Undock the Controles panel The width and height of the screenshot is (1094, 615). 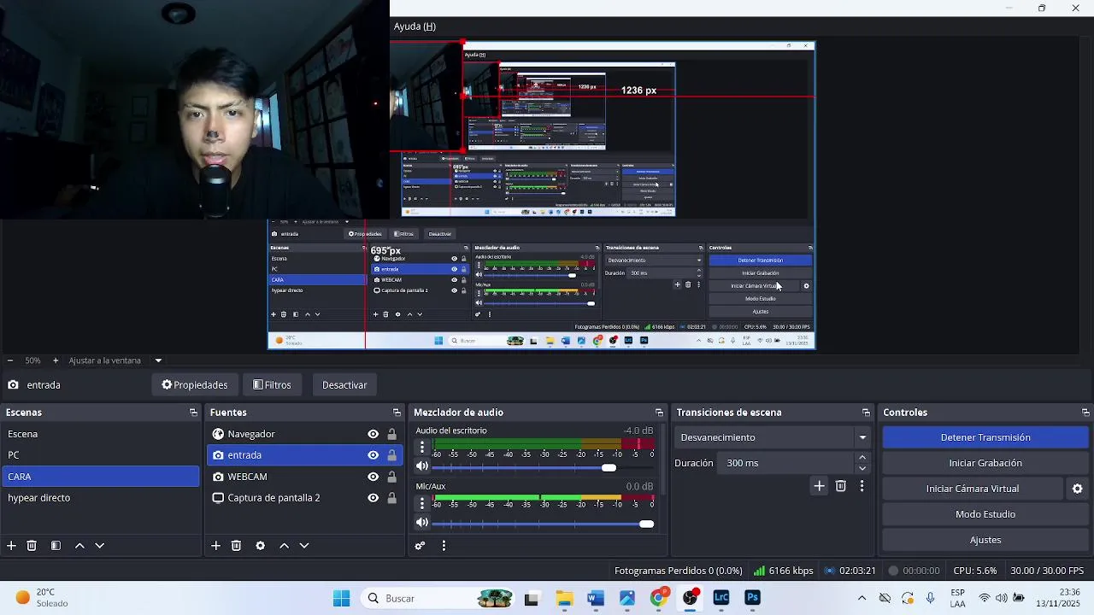point(1085,413)
